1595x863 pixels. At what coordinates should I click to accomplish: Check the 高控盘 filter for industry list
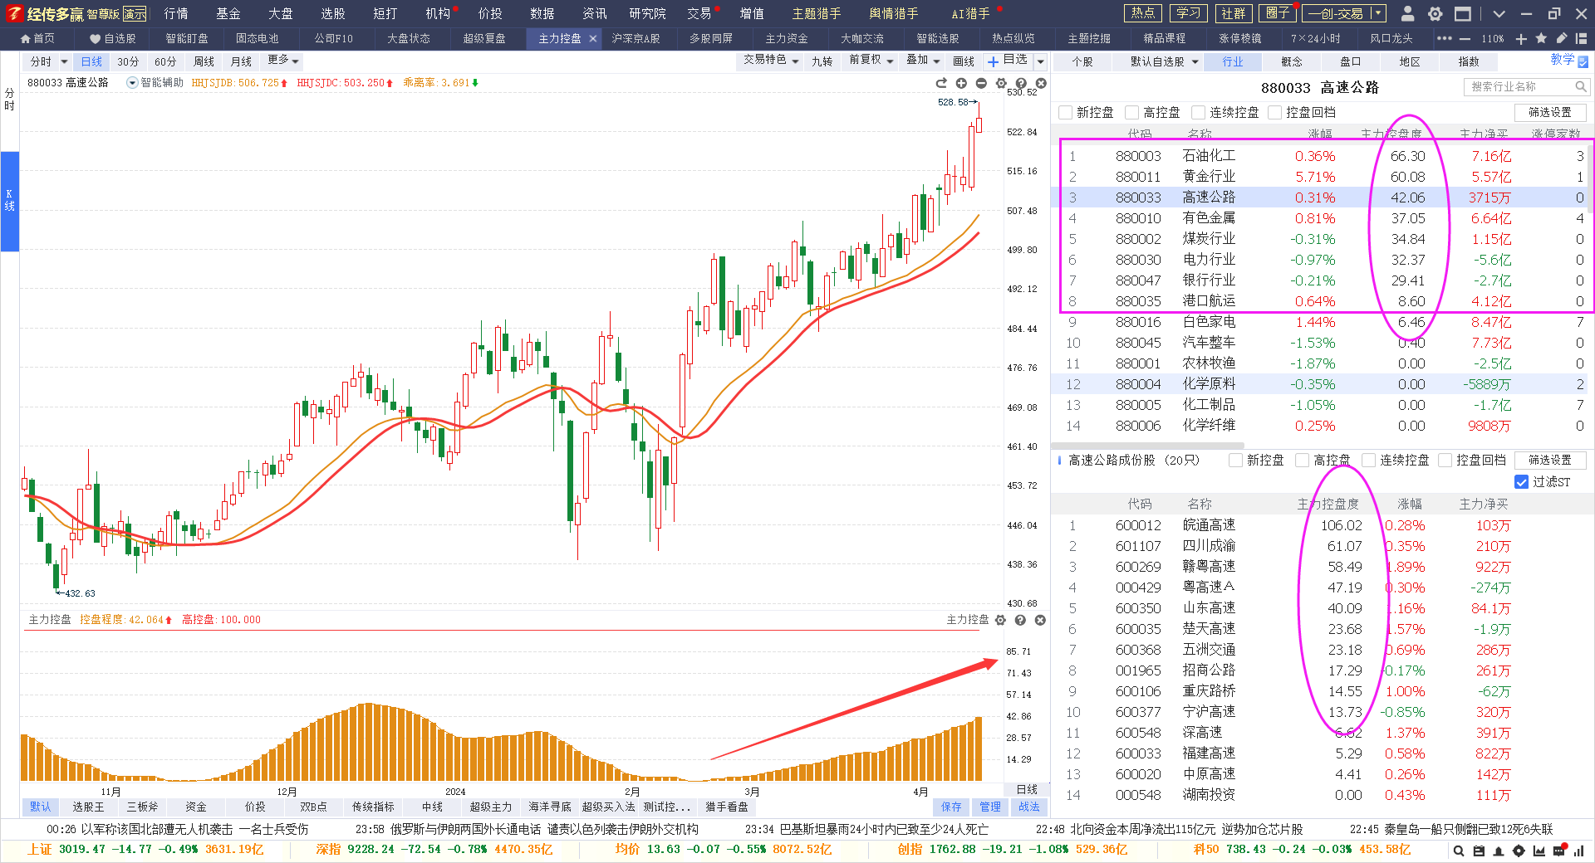(x=1131, y=113)
